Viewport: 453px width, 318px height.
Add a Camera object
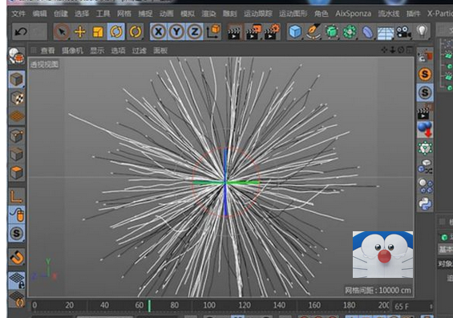[403, 31]
